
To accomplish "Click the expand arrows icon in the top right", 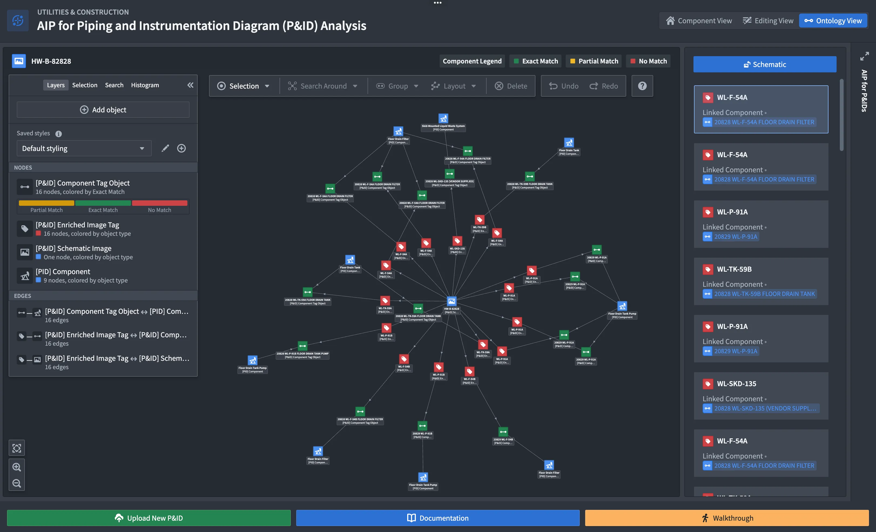I will coord(864,56).
